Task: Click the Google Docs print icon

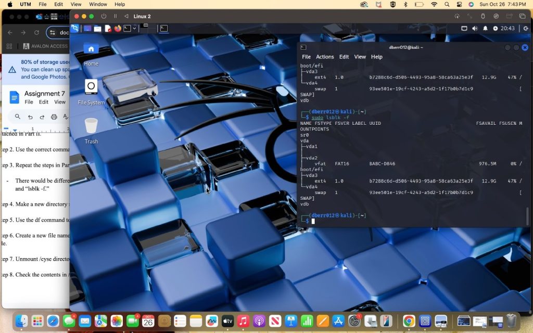Action: pos(54,117)
